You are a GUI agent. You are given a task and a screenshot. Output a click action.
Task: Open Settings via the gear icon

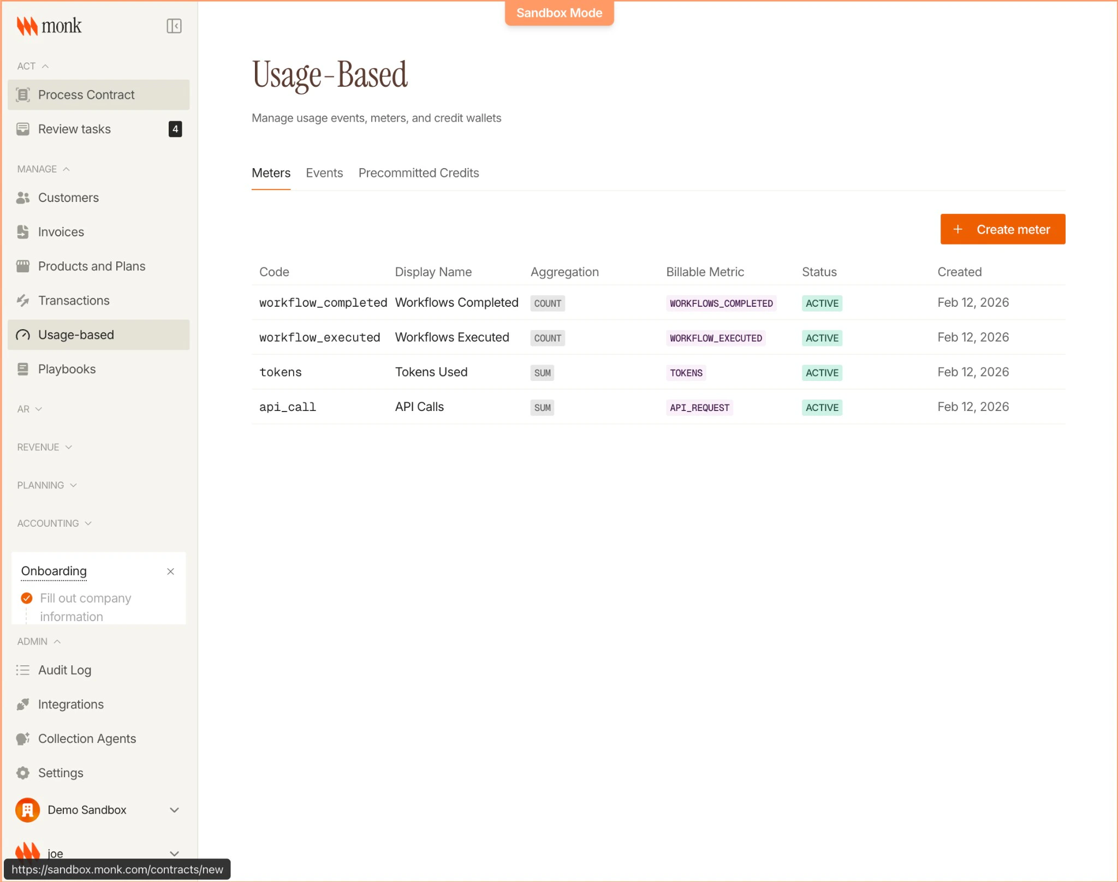click(x=22, y=773)
